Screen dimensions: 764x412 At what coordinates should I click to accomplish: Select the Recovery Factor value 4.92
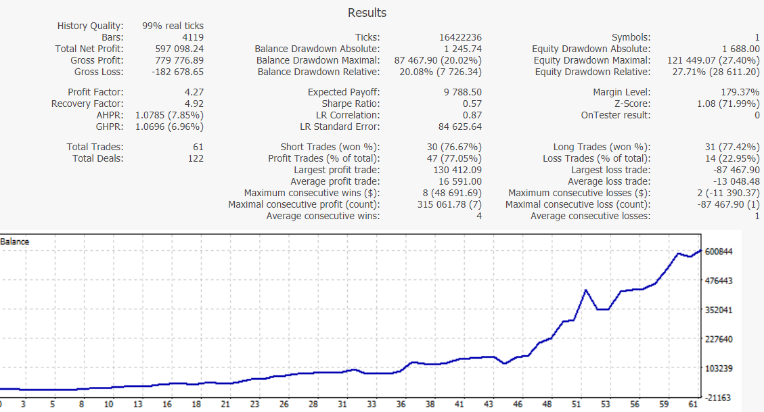194,104
